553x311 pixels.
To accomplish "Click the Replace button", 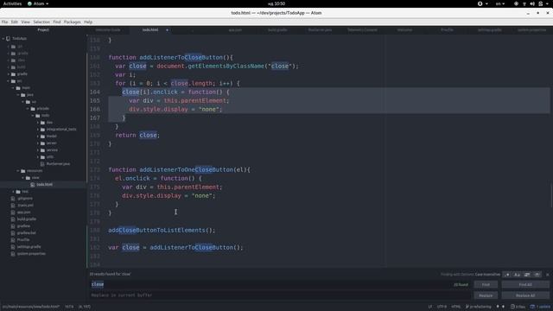I will pyautogui.click(x=486, y=295).
